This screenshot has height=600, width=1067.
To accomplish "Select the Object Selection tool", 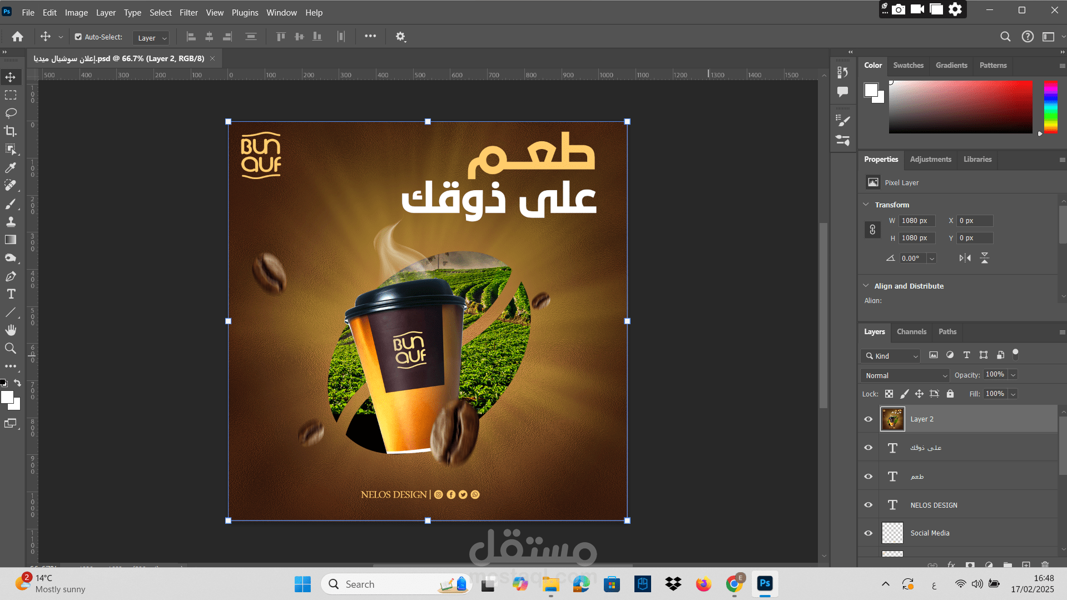I will (11, 149).
